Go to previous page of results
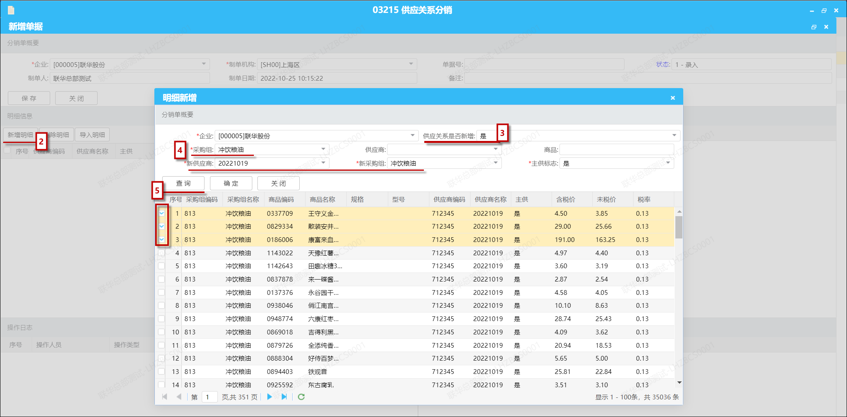 (x=179, y=397)
